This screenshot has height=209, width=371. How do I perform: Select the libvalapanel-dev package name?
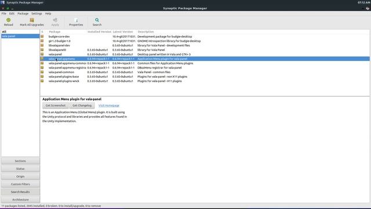tap(59, 45)
